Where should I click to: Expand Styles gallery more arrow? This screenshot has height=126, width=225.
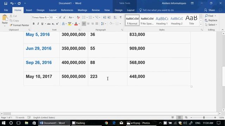[x=201, y=24]
